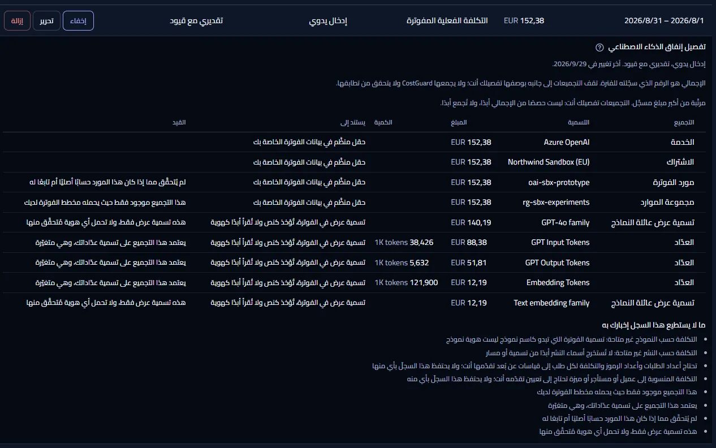Select the Embedding Tokens cell
This screenshot has width=716, height=448.
click(x=558, y=282)
